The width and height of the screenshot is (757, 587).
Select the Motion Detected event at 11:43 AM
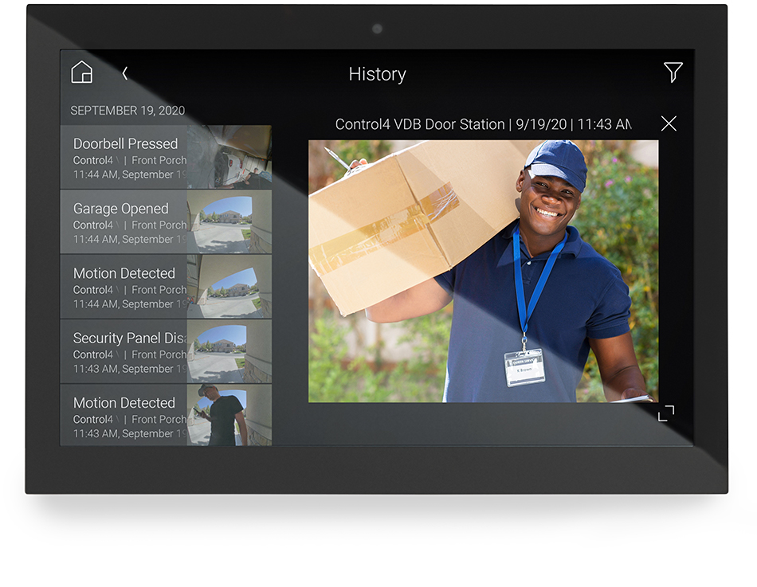pos(125,417)
